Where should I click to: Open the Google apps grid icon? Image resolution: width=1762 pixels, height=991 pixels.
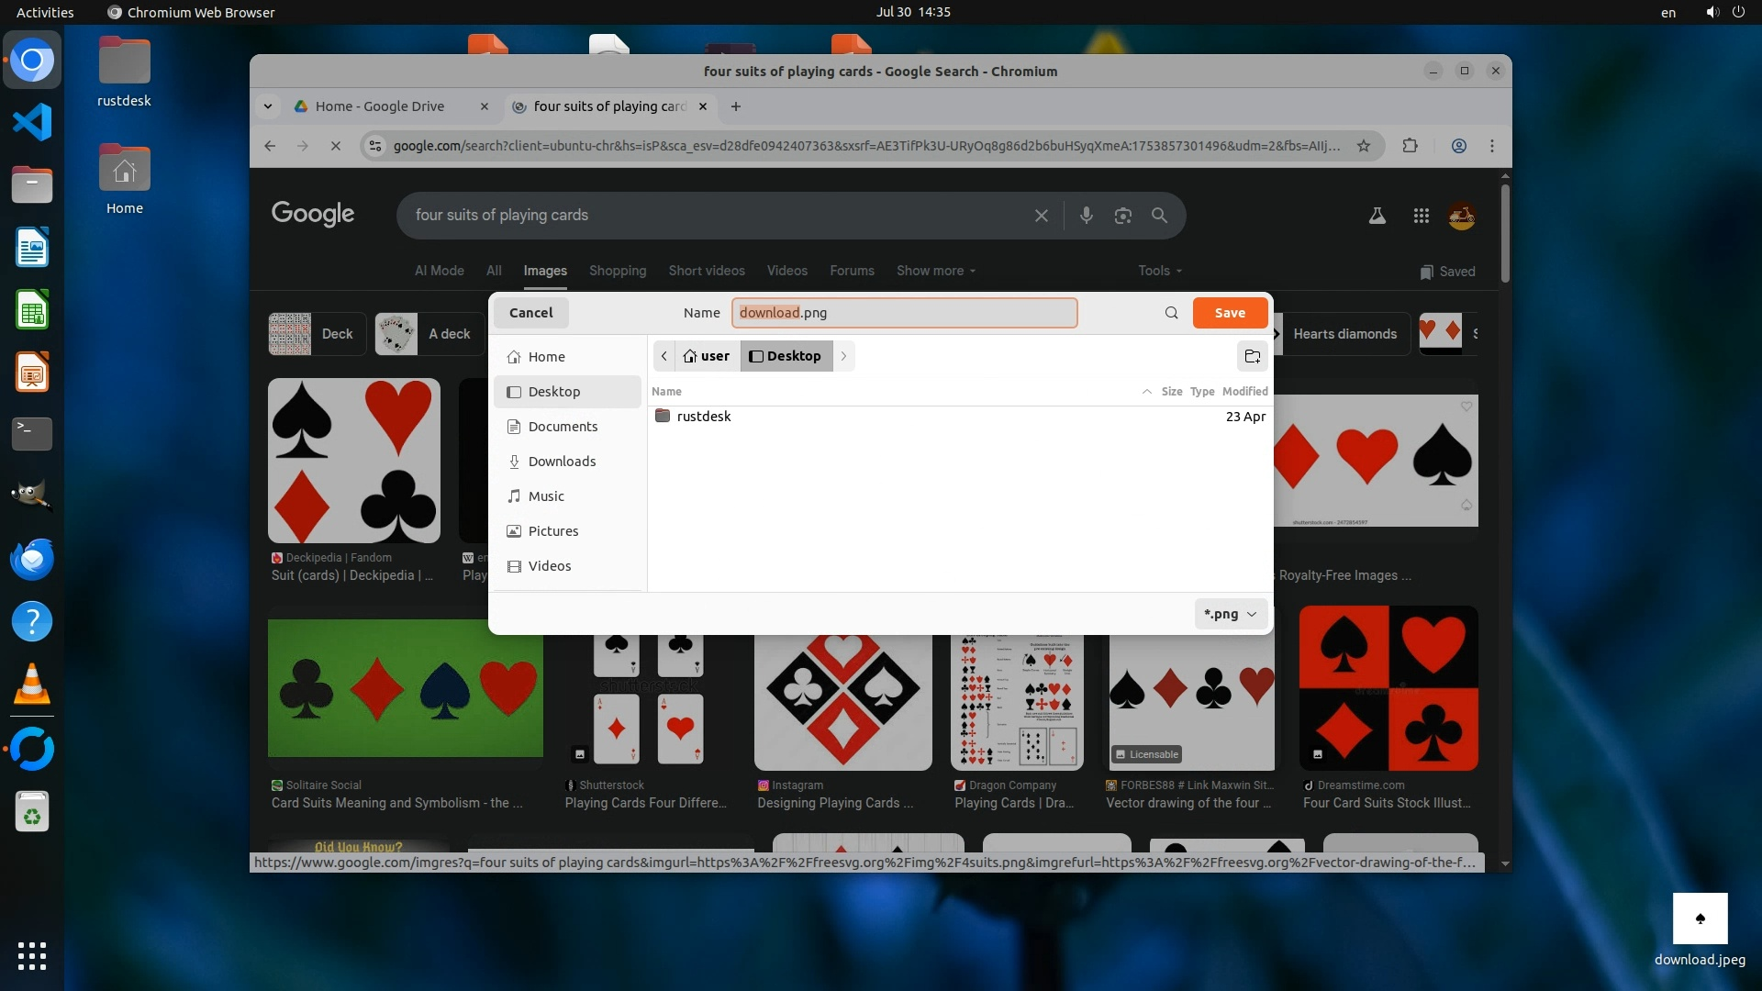tap(1421, 216)
